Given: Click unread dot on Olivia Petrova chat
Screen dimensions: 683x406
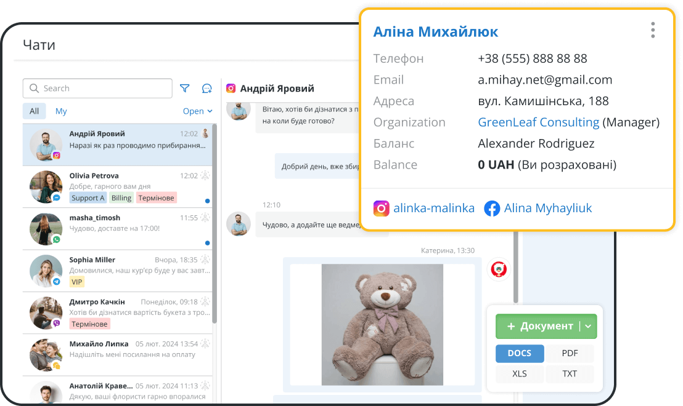Looking at the screenshot, I should point(207,201).
